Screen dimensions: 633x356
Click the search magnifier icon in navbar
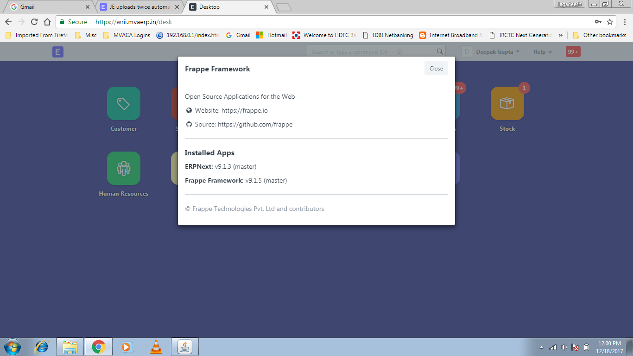coord(440,51)
